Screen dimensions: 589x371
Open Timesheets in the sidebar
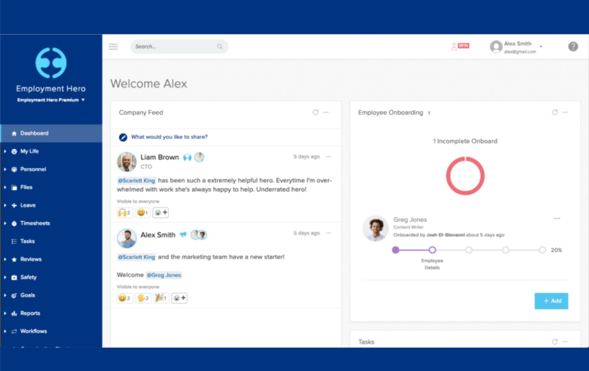pos(35,223)
